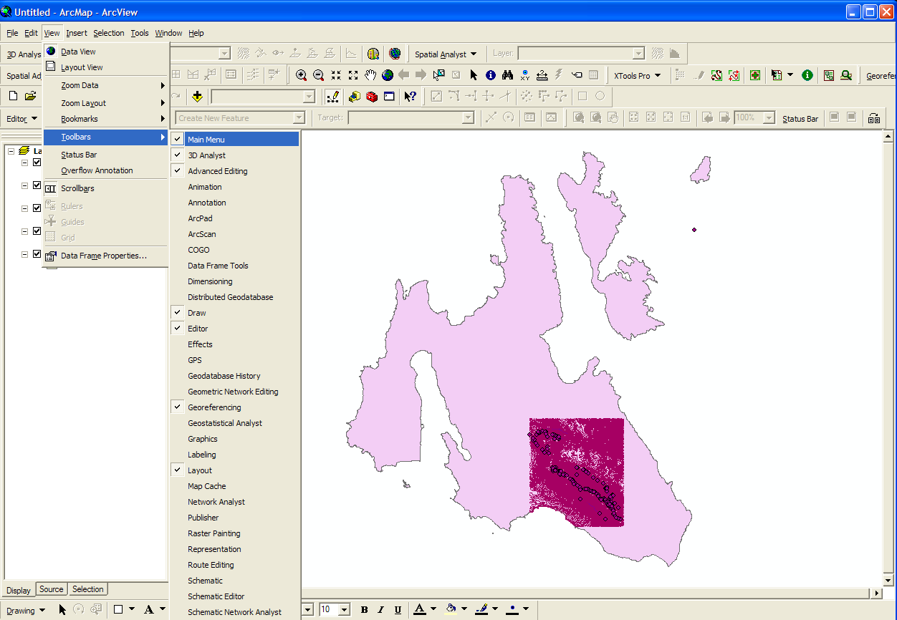Open the Command Line window icon
Viewport: 897px width, 620px height.
(x=389, y=97)
